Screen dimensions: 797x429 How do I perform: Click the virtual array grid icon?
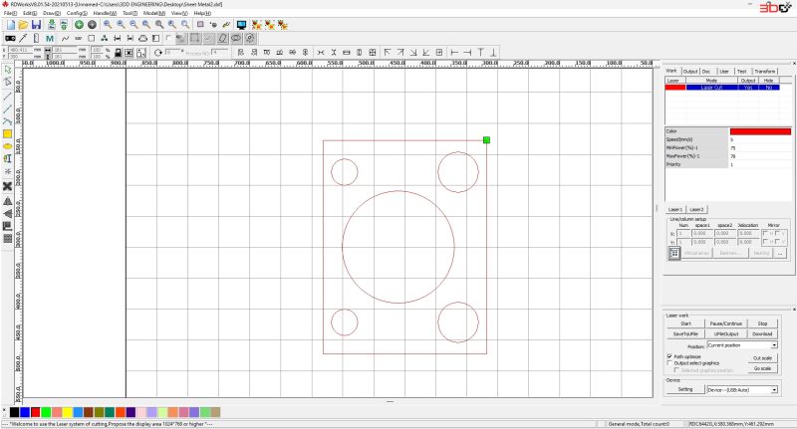(673, 254)
